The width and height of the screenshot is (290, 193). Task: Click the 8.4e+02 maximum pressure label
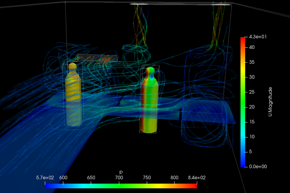197,178
